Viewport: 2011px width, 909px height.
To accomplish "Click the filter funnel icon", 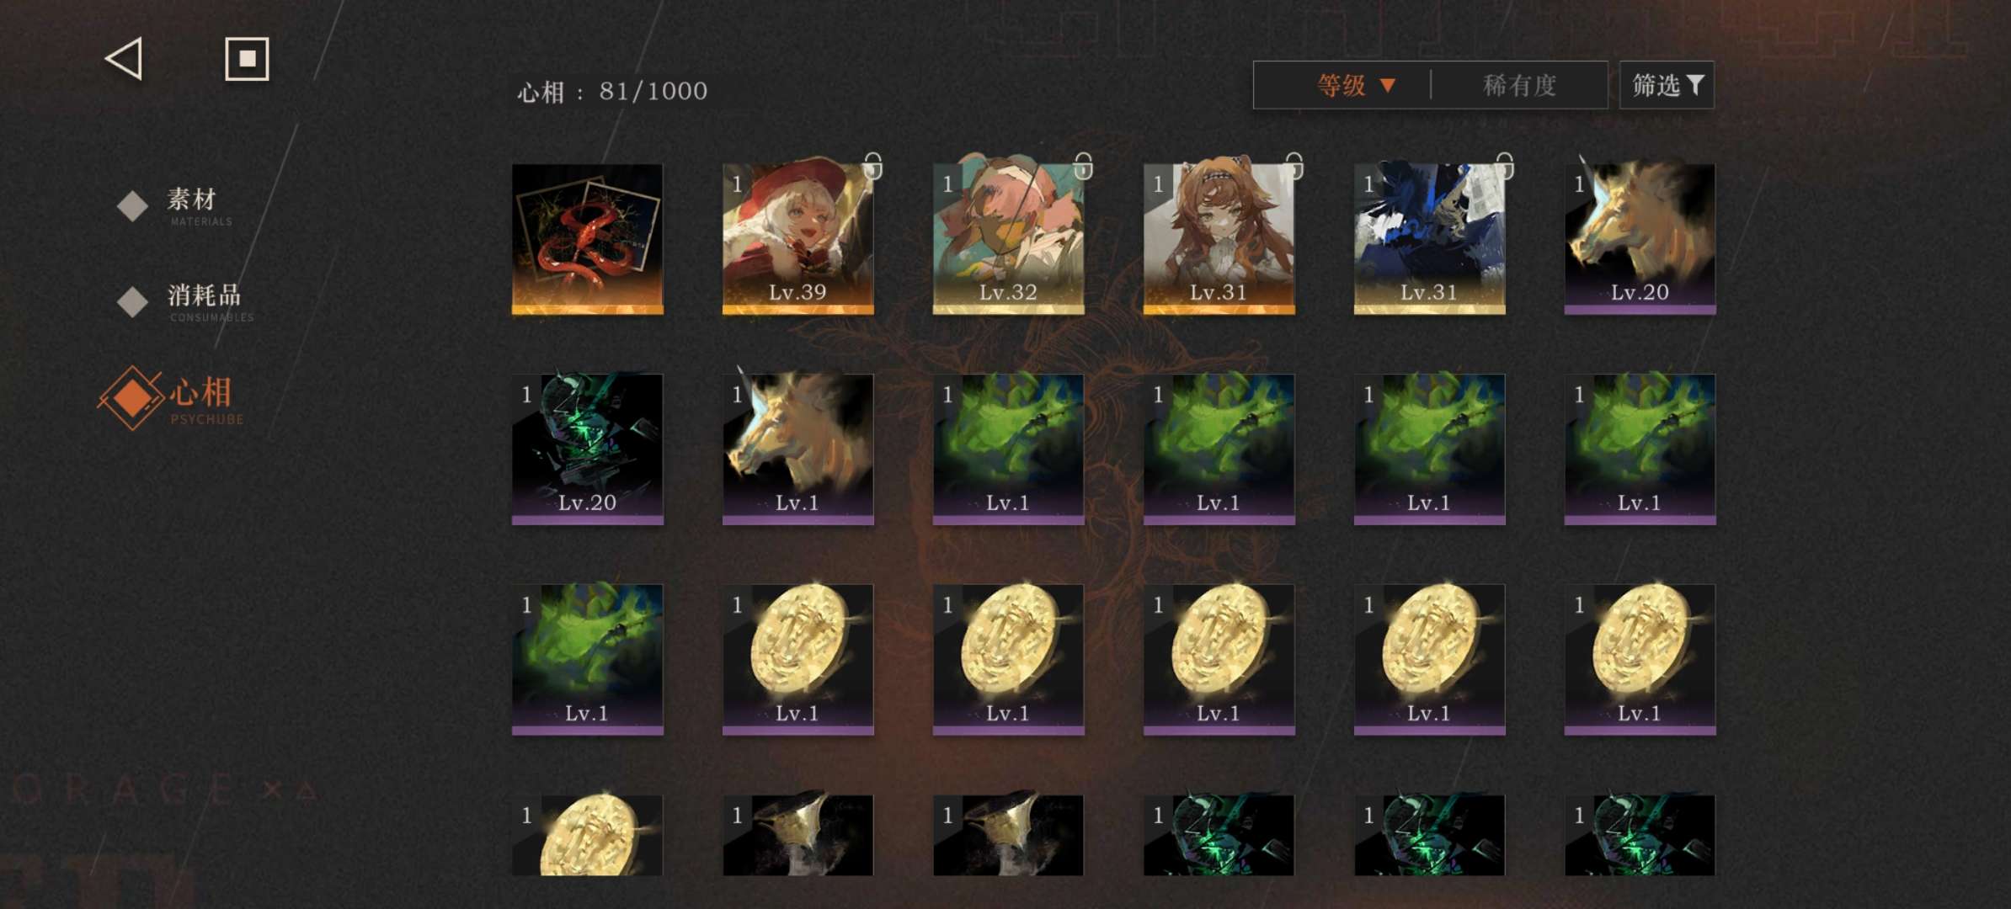I will [1695, 85].
